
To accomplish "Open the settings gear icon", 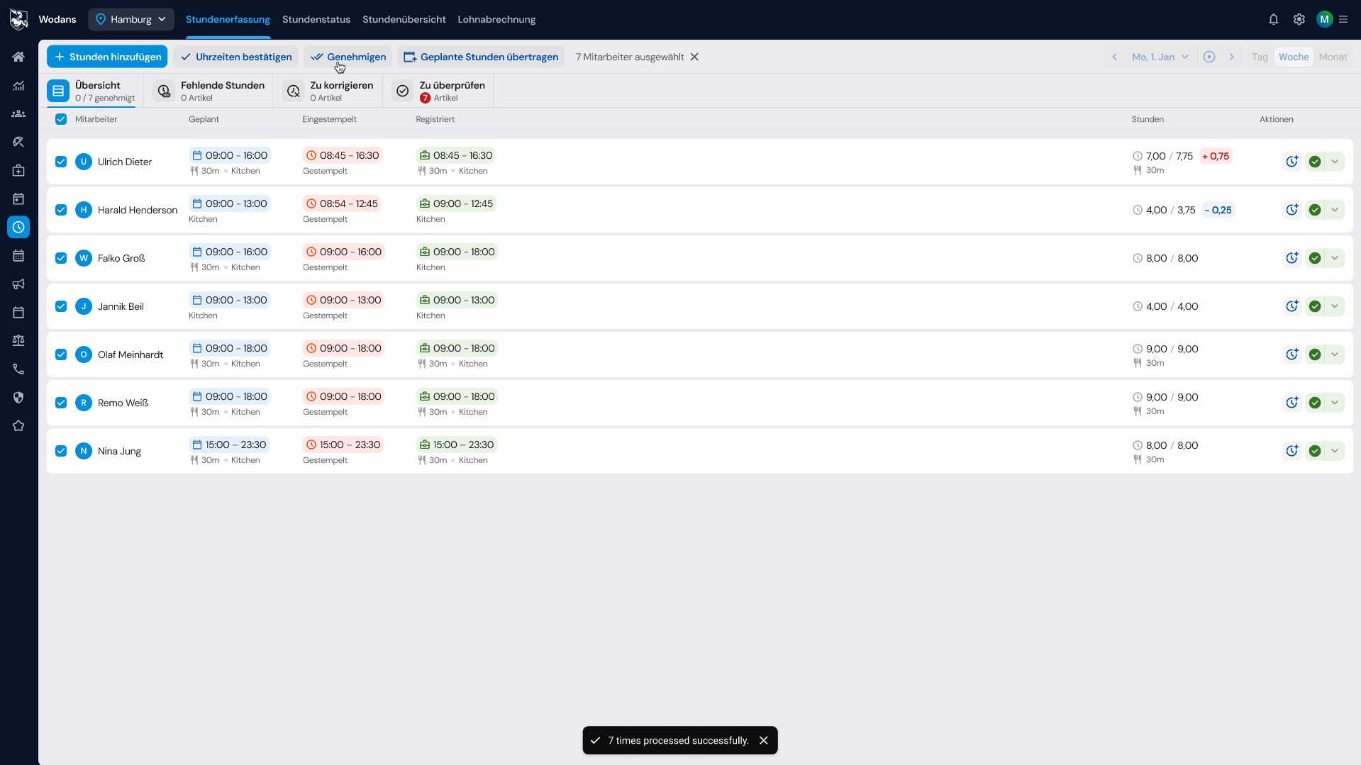I will [1299, 19].
